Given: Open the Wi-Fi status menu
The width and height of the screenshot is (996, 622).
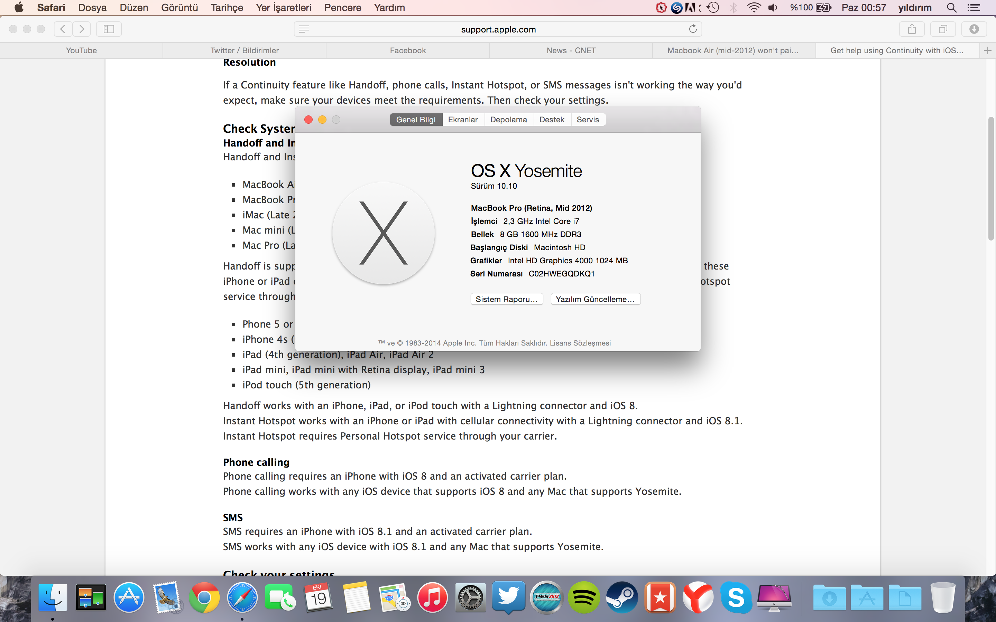Looking at the screenshot, I should tap(753, 7).
